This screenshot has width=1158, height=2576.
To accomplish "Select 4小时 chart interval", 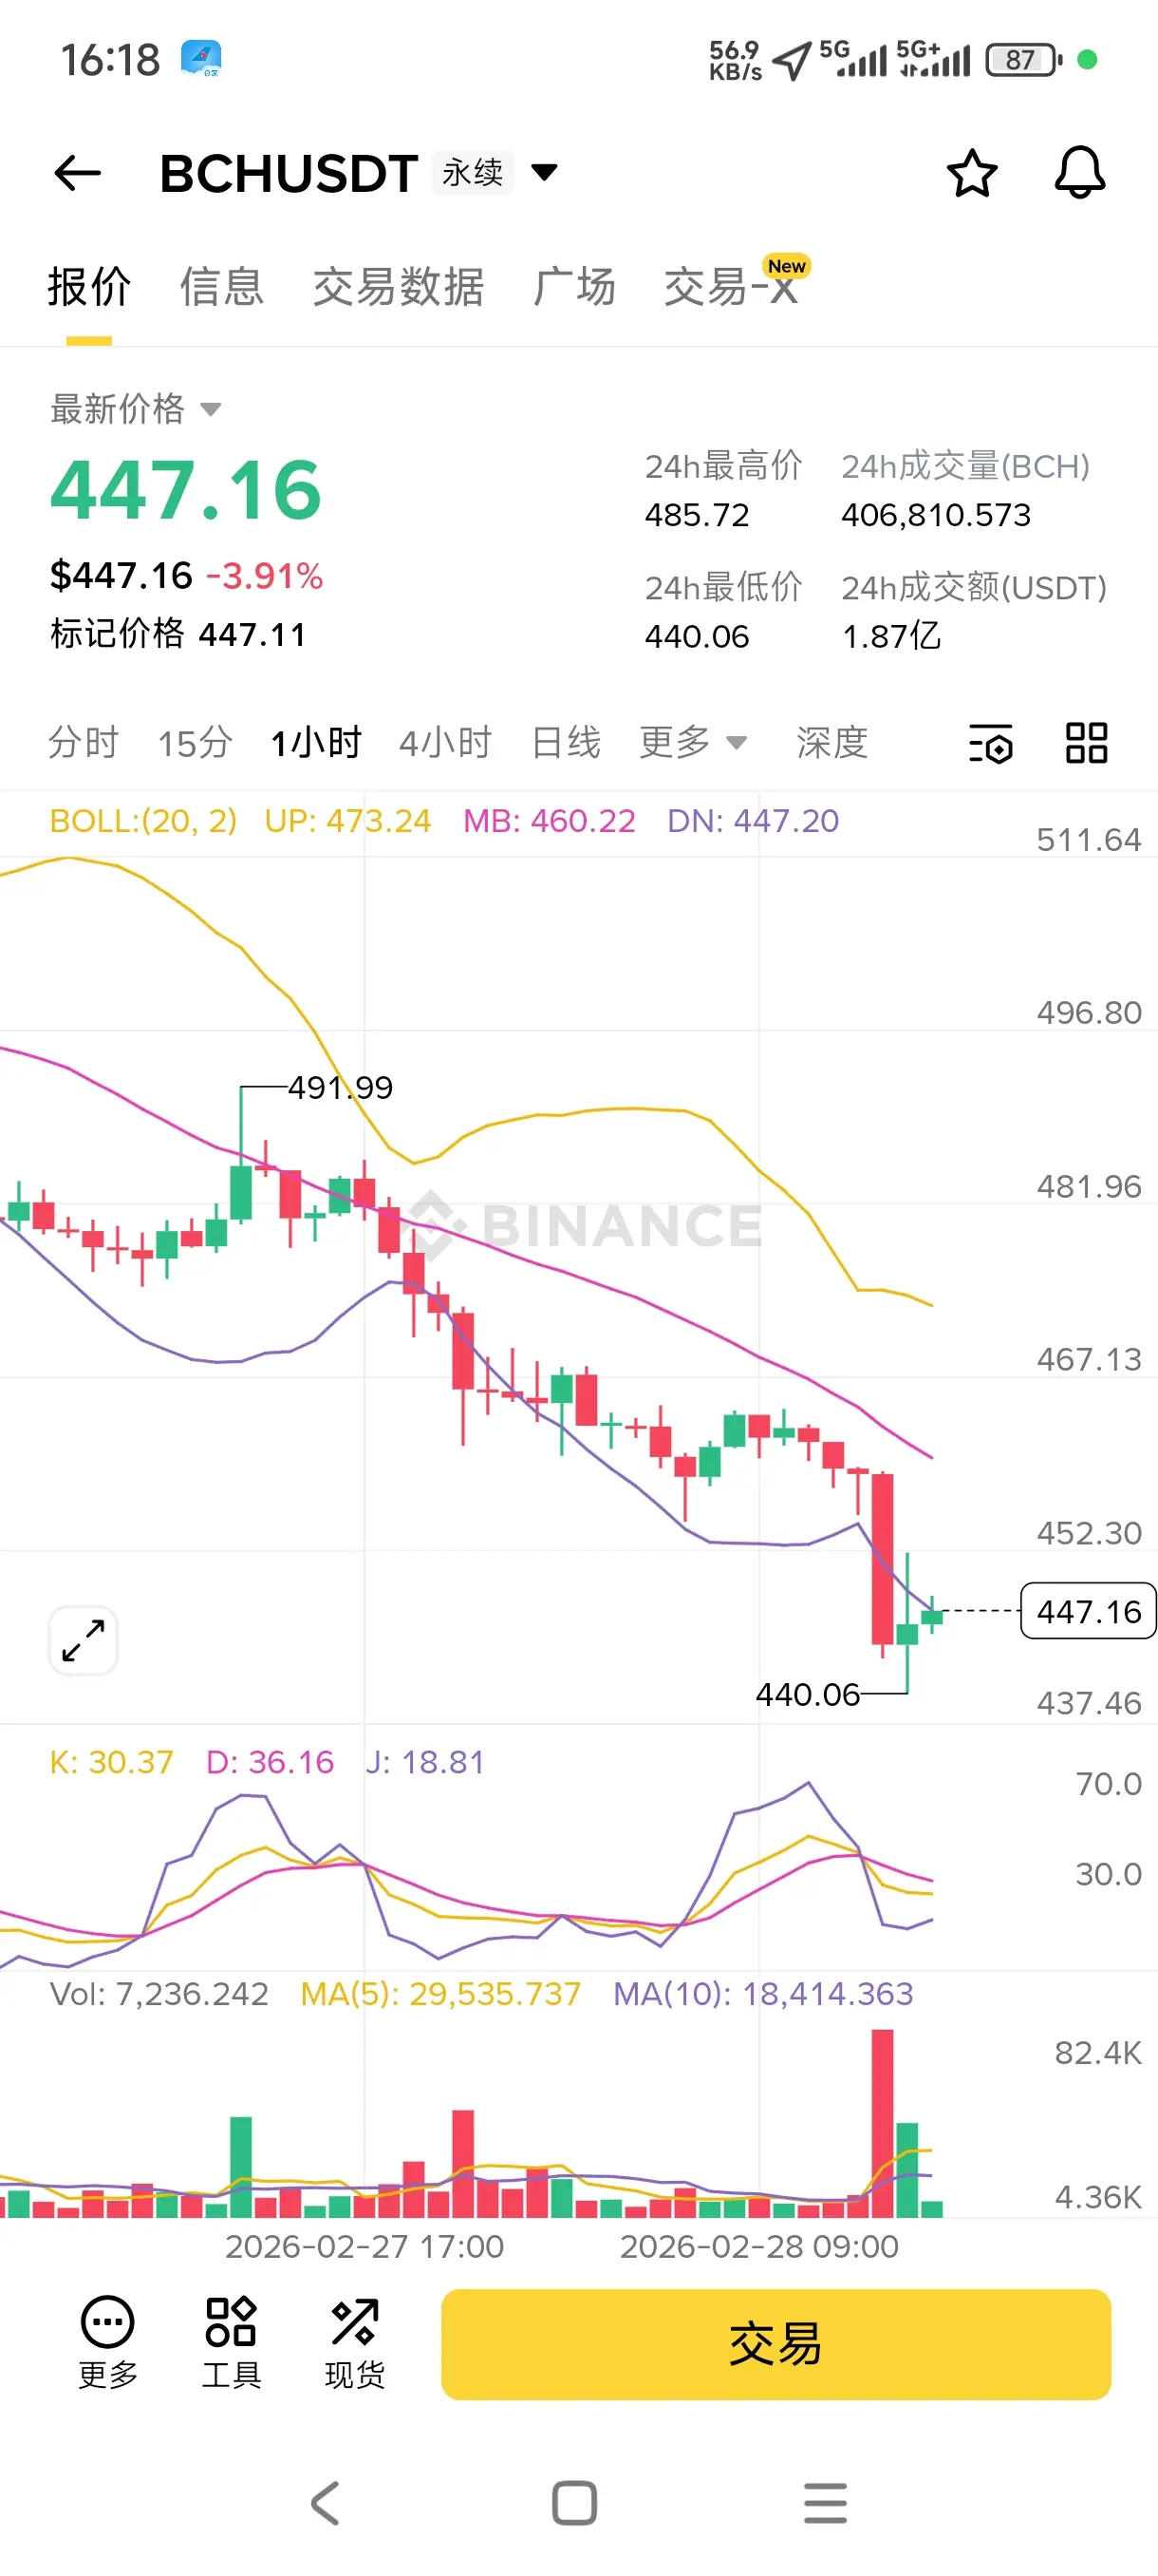I will 445,742.
